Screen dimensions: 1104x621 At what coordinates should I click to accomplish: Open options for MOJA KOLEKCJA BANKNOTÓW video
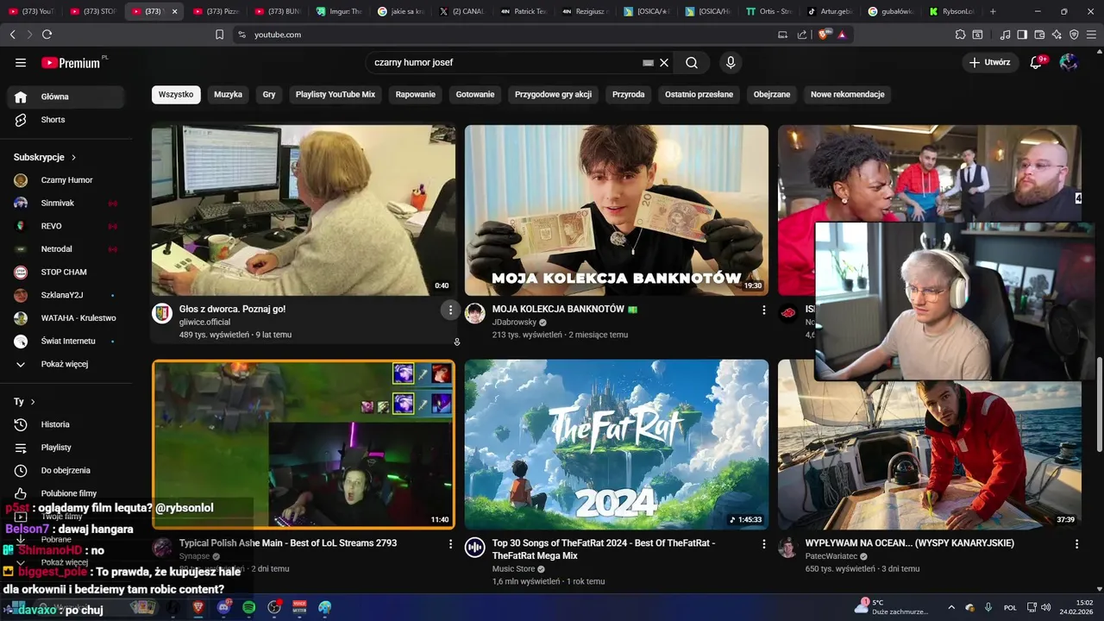(763, 310)
